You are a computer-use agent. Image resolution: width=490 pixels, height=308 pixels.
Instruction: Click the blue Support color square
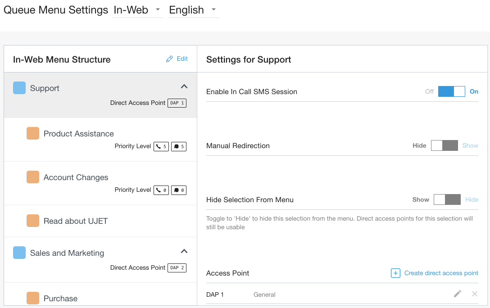19,88
